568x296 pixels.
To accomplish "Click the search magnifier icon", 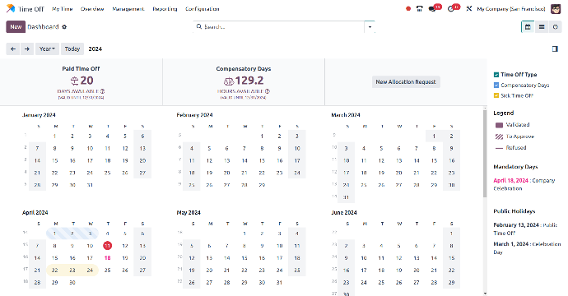I will (x=199, y=26).
